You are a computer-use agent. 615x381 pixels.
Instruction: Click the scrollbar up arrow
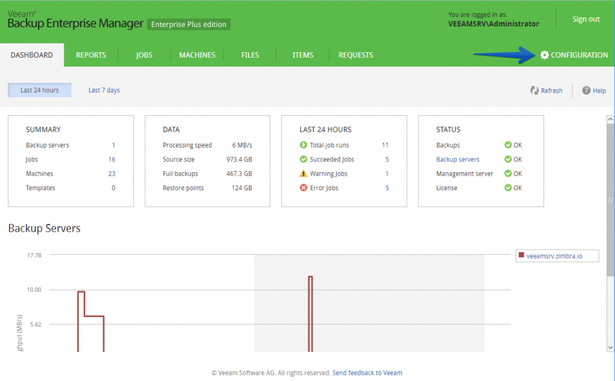coord(610,119)
